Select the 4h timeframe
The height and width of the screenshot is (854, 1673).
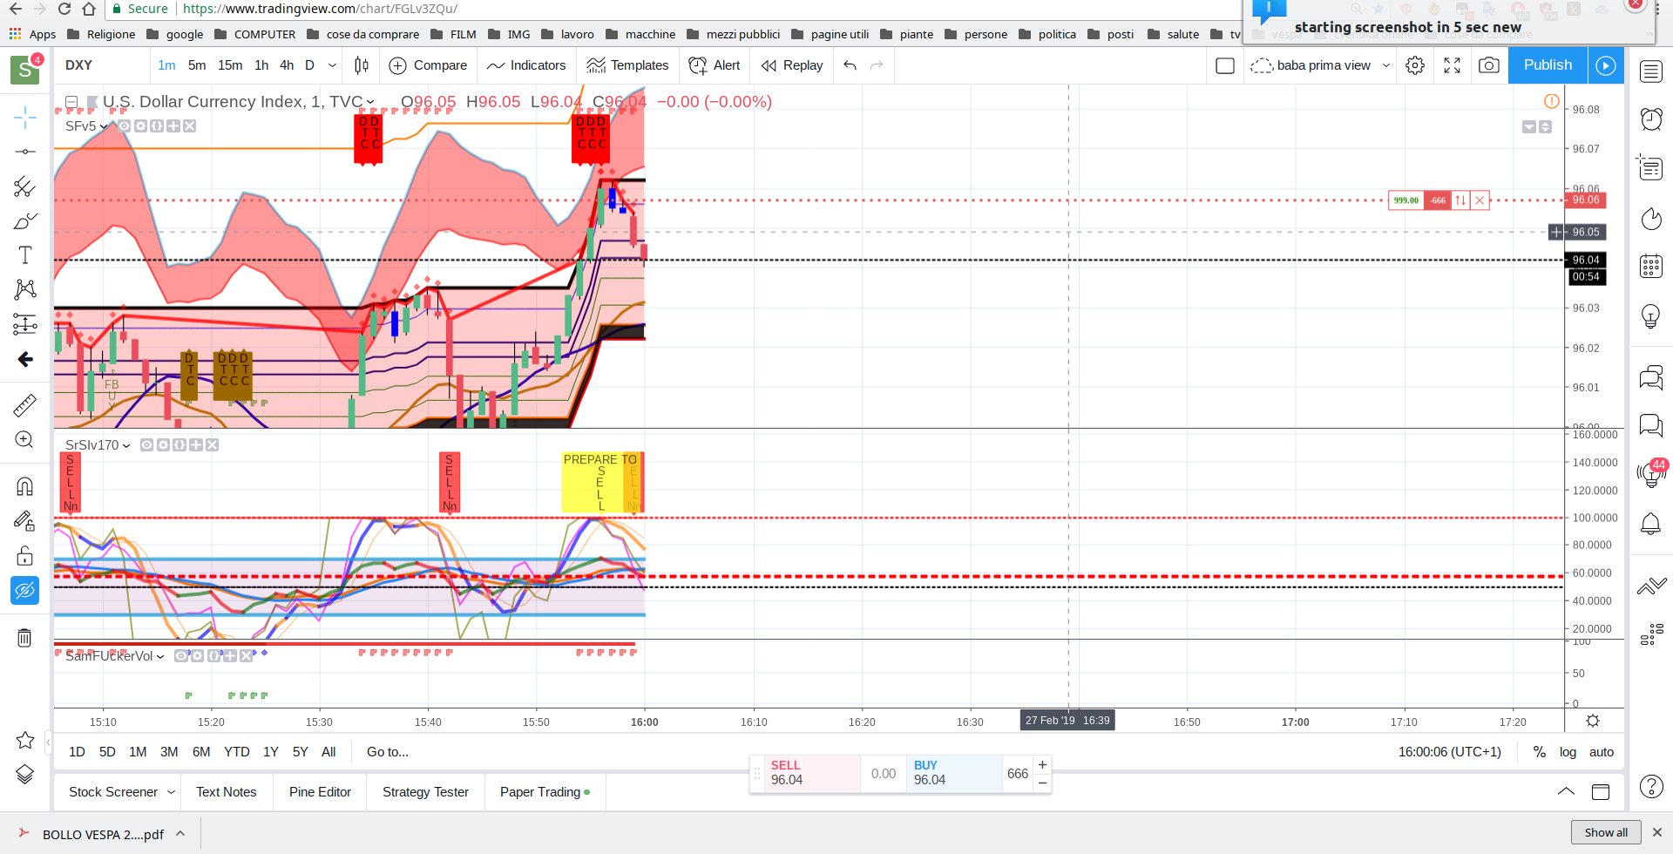[x=287, y=65]
